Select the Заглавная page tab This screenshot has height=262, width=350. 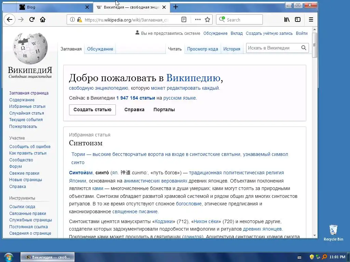point(71,49)
